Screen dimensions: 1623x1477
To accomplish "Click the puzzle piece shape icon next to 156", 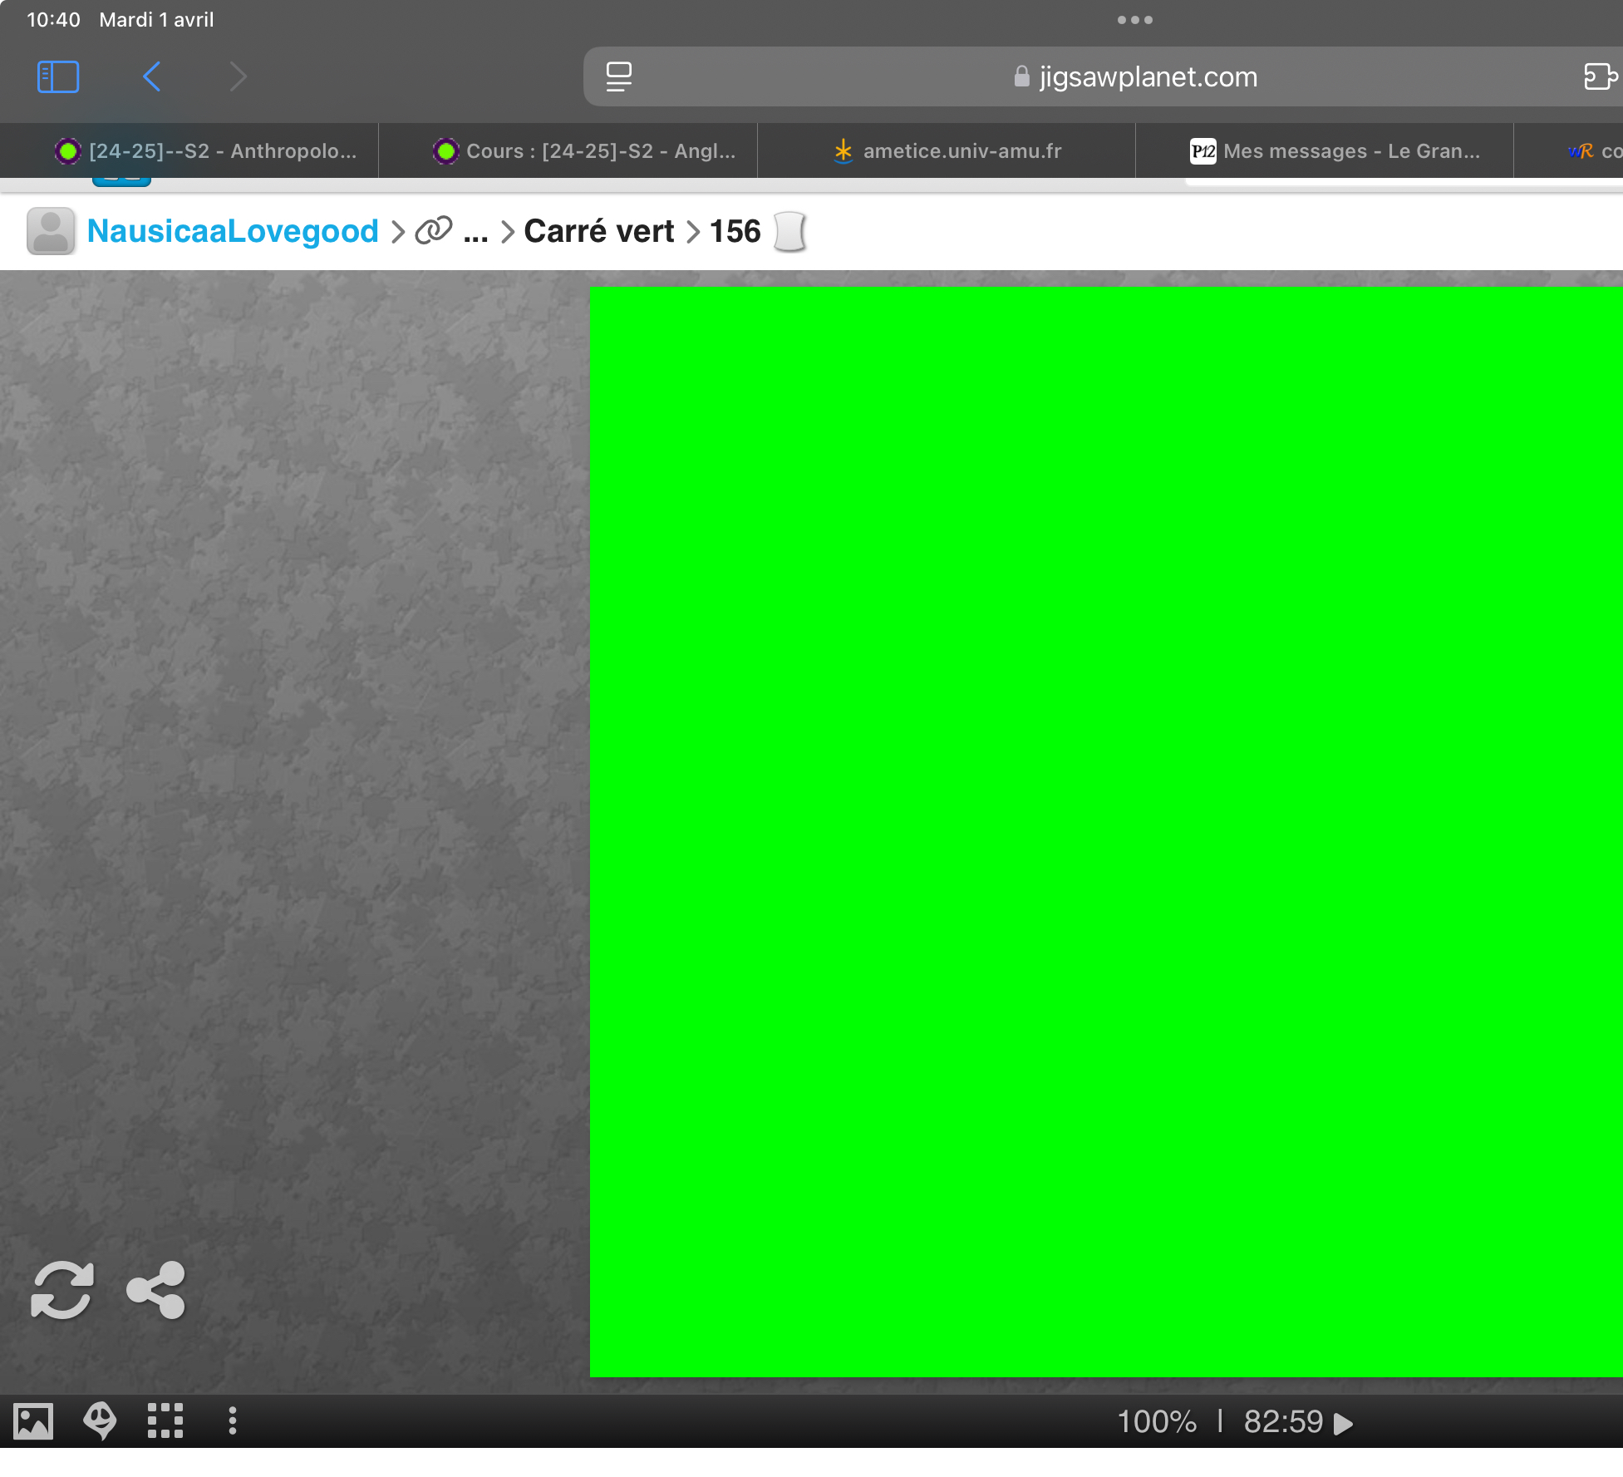I will (789, 231).
